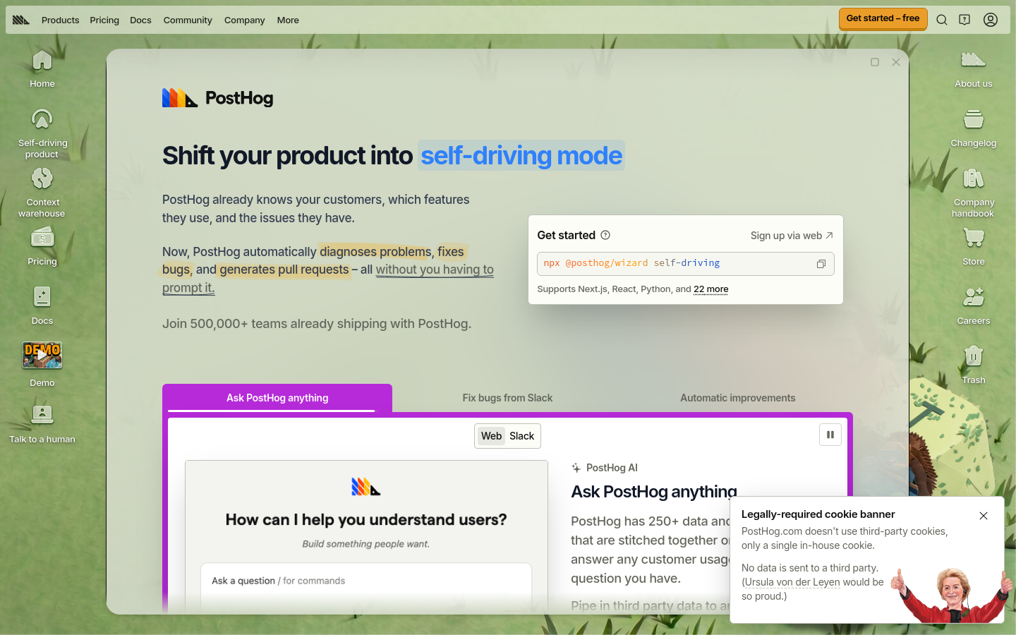Click the 'Legally-required cookie banner' title

(818, 514)
